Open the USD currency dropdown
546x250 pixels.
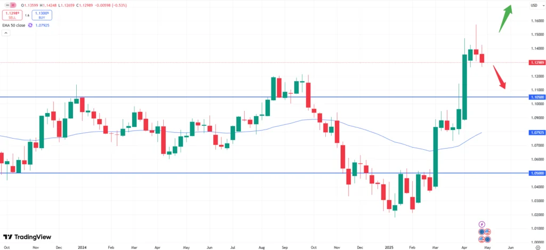coord(533,5)
